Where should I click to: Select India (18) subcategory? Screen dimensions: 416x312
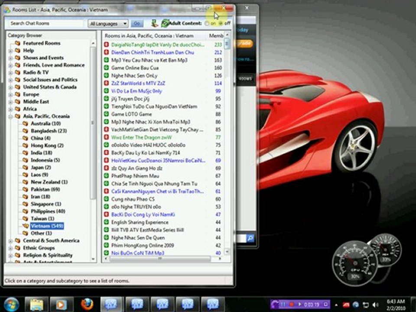[x=42, y=153]
